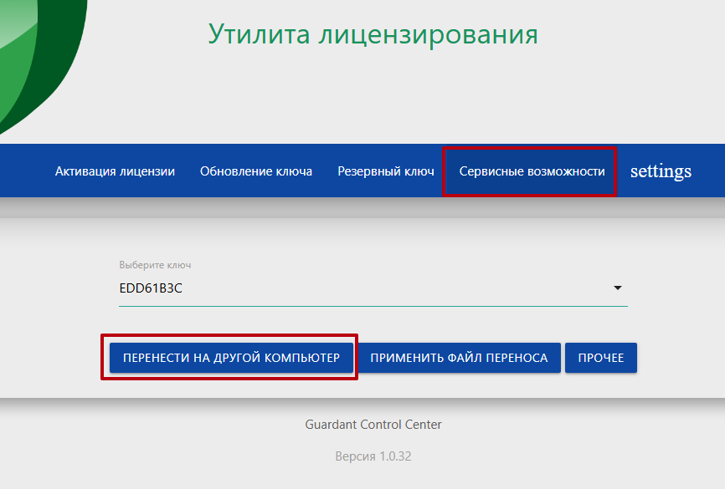This screenshot has width=725, height=489.
Task: Select the Сервисные возможности tab
Action: pos(532,171)
